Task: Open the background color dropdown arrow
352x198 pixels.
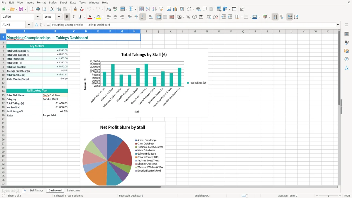Action: (103, 17)
